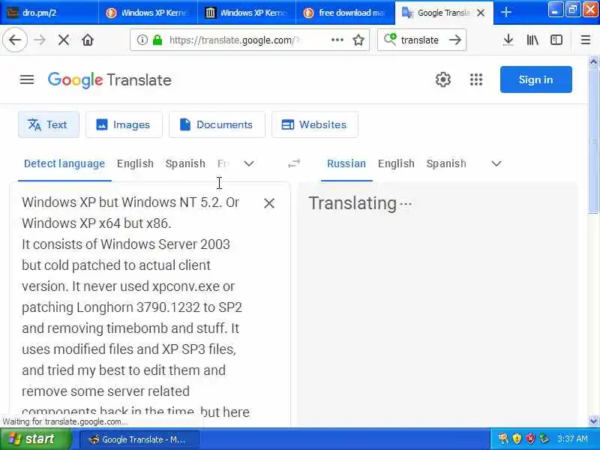
Task: Click the translate search box
Action: pyautogui.click(x=421, y=40)
